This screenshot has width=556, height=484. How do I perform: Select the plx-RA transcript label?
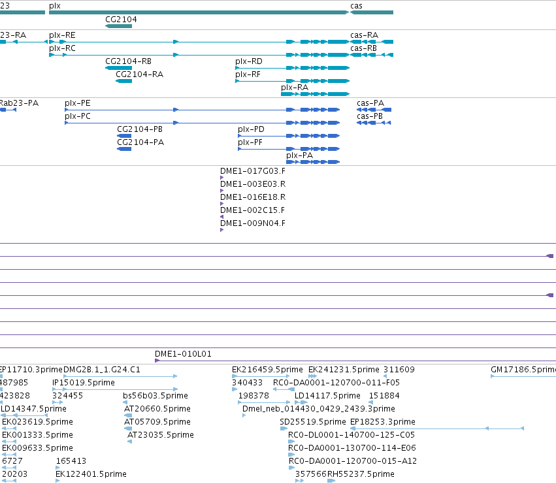click(x=295, y=88)
